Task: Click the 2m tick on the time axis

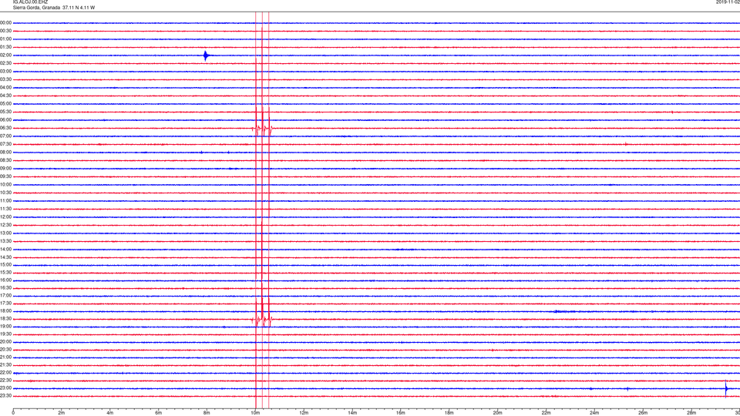Action: pos(62,413)
